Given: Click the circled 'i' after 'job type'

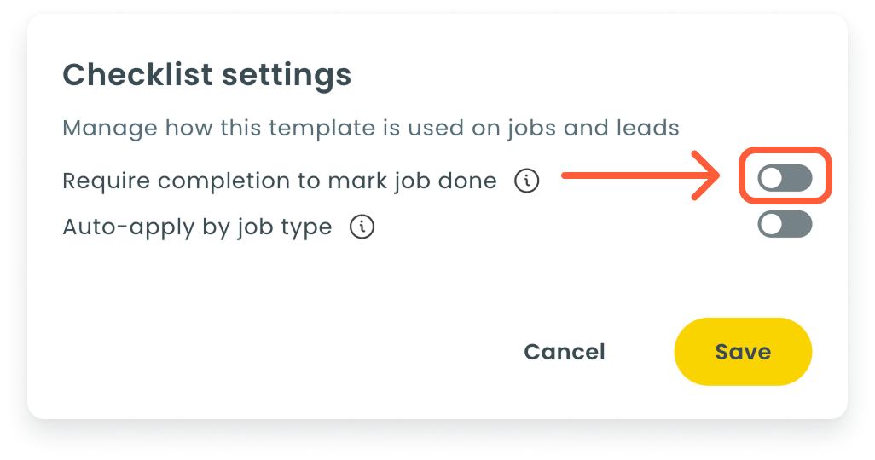Looking at the screenshot, I should (362, 227).
